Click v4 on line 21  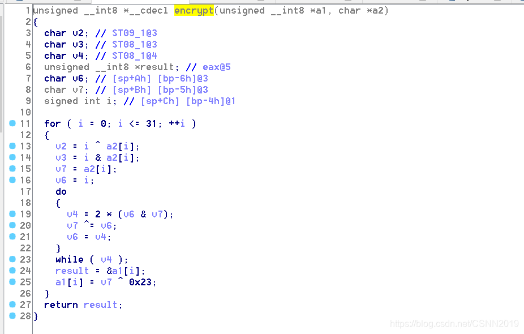coord(100,237)
